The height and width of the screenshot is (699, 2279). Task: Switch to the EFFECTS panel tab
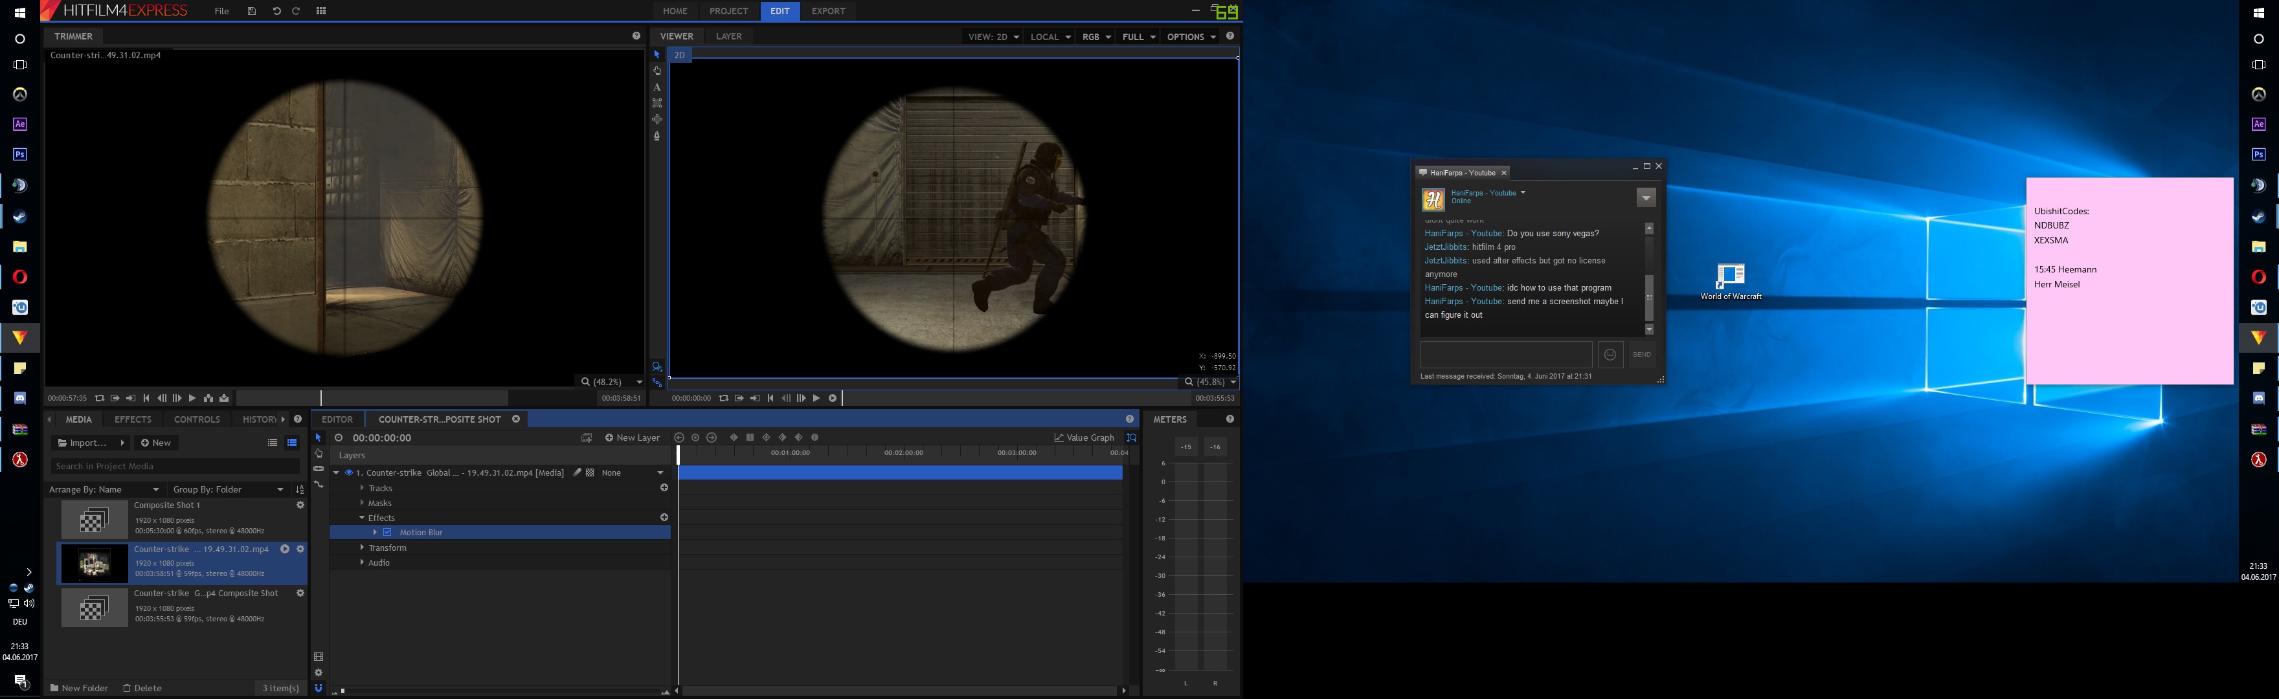point(133,419)
